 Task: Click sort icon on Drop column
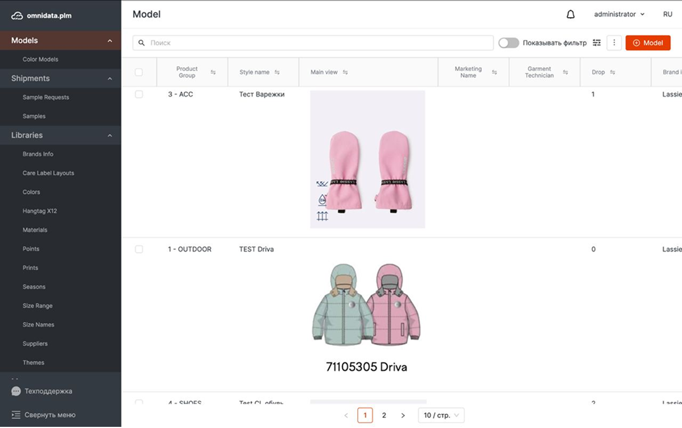point(613,72)
